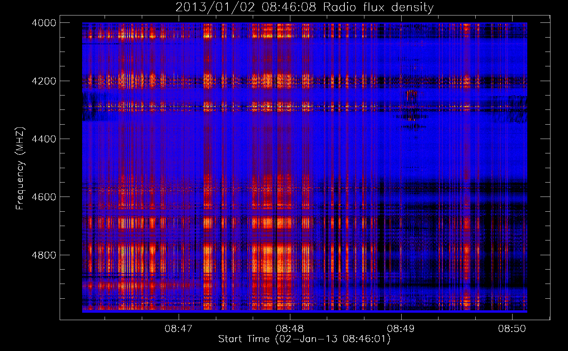This screenshot has height=351, width=568.
Task: Click the 4800 frequency axis label
Action: click(x=44, y=255)
